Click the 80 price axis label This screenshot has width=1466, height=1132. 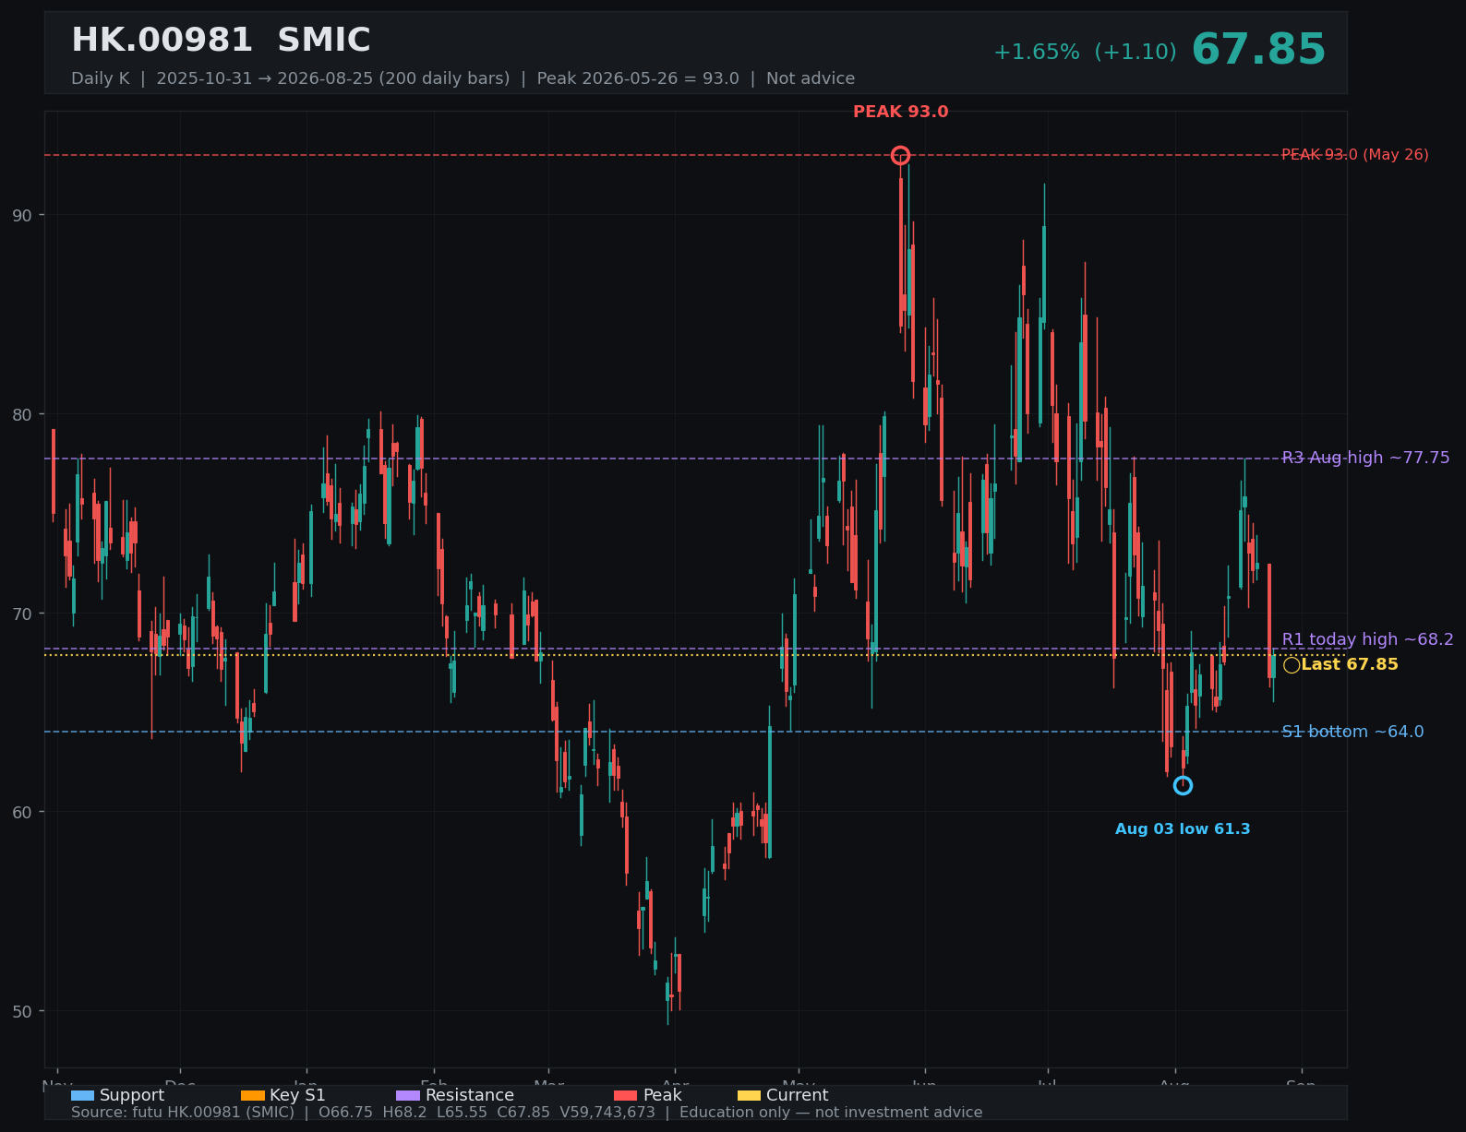(x=21, y=414)
